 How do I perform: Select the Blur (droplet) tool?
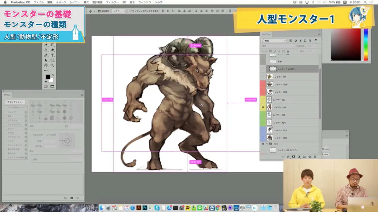click(x=46, y=50)
